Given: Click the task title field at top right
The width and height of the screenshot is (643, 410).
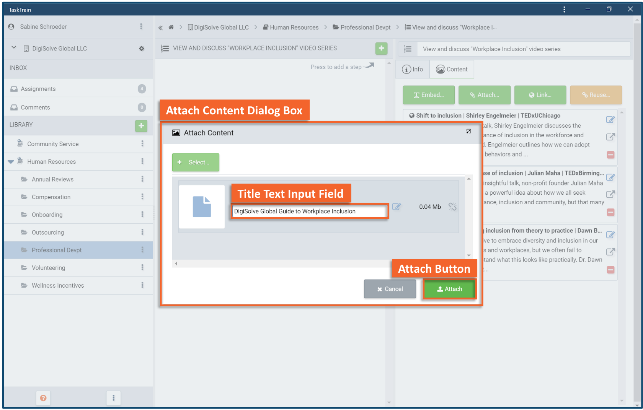Looking at the screenshot, I should pyautogui.click(x=524, y=49).
